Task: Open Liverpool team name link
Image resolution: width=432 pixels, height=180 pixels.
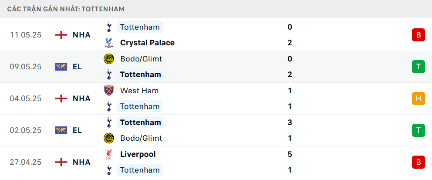Action: pyautogui.click(x=138, y=154)
